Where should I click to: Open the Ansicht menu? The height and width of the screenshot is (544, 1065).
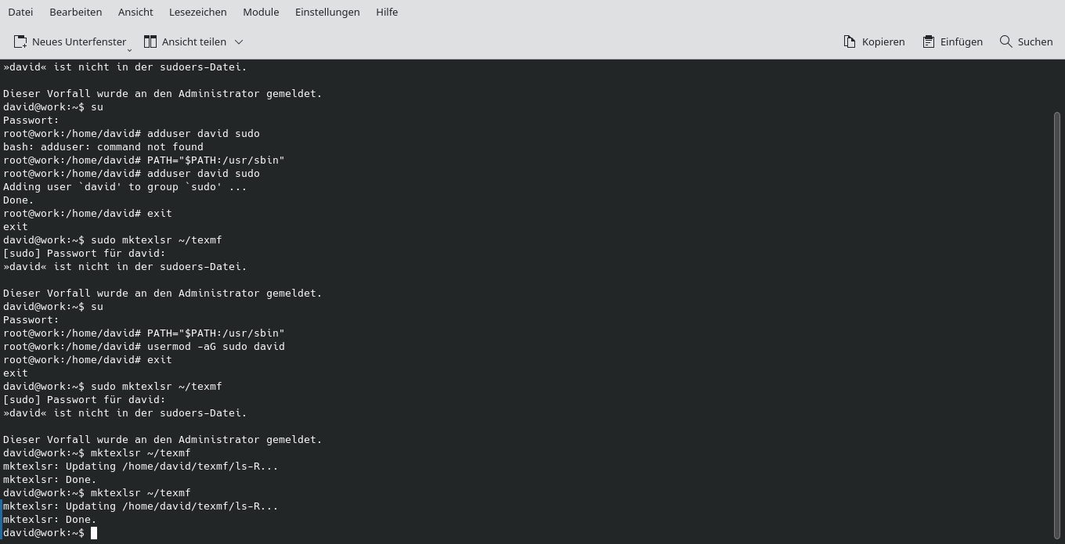click(x=135, y=12)
